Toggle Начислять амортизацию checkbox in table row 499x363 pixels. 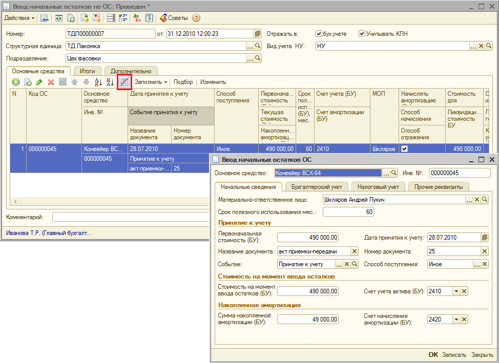click(405, 148)
